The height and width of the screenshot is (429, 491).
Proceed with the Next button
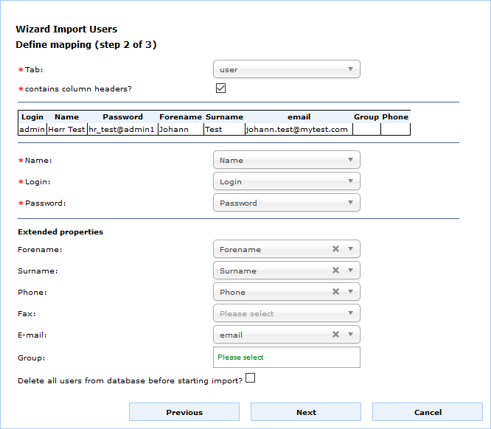click(x=306, y=412)
